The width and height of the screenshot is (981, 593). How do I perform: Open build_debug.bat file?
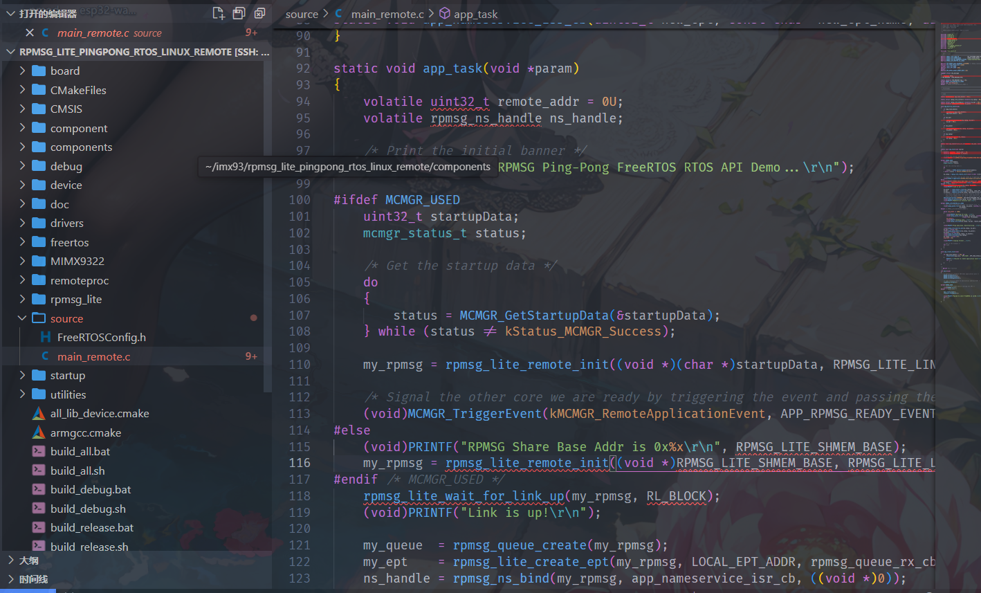(90, 489)
